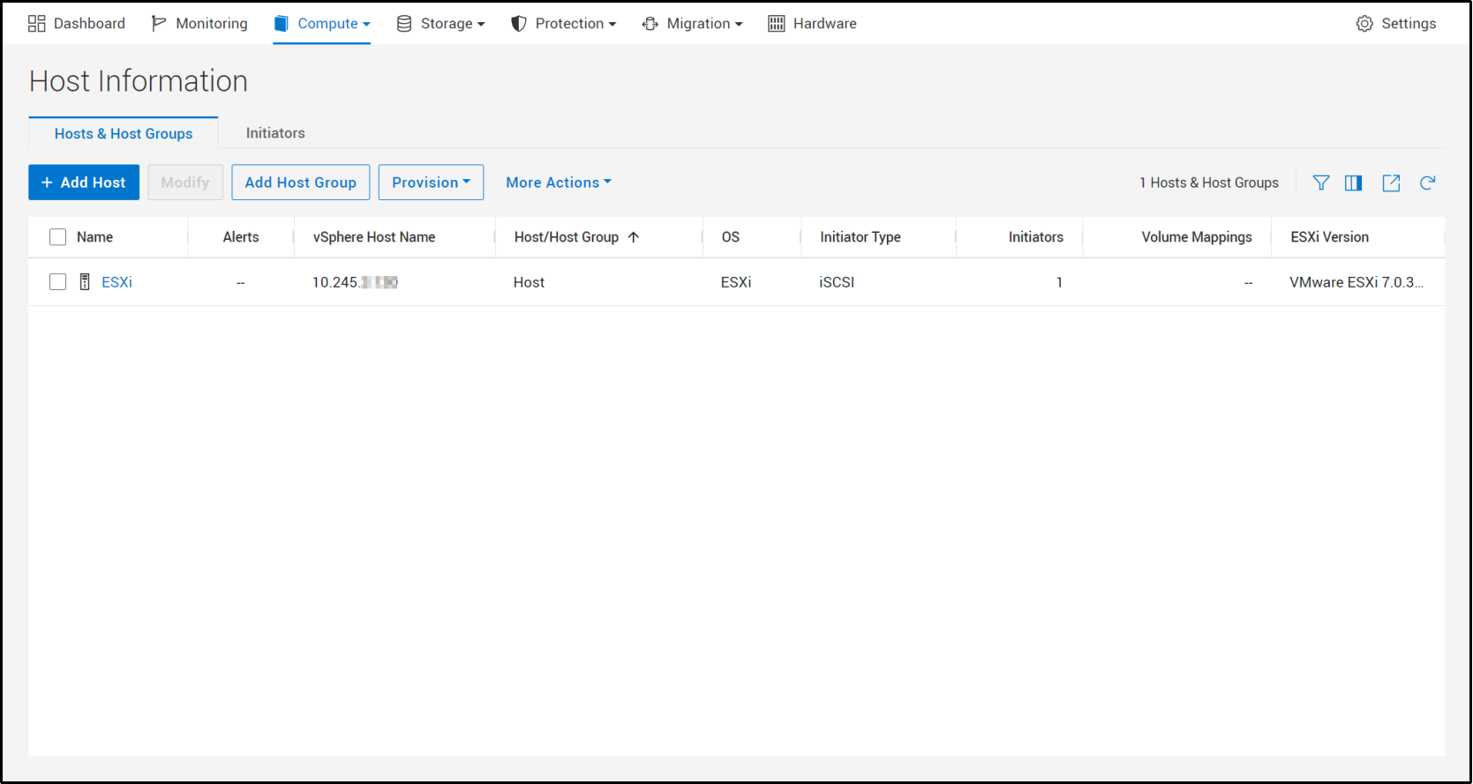Sort by the Initiators column header
The width and height of the screenshot is (1473, 784).
1036,237
